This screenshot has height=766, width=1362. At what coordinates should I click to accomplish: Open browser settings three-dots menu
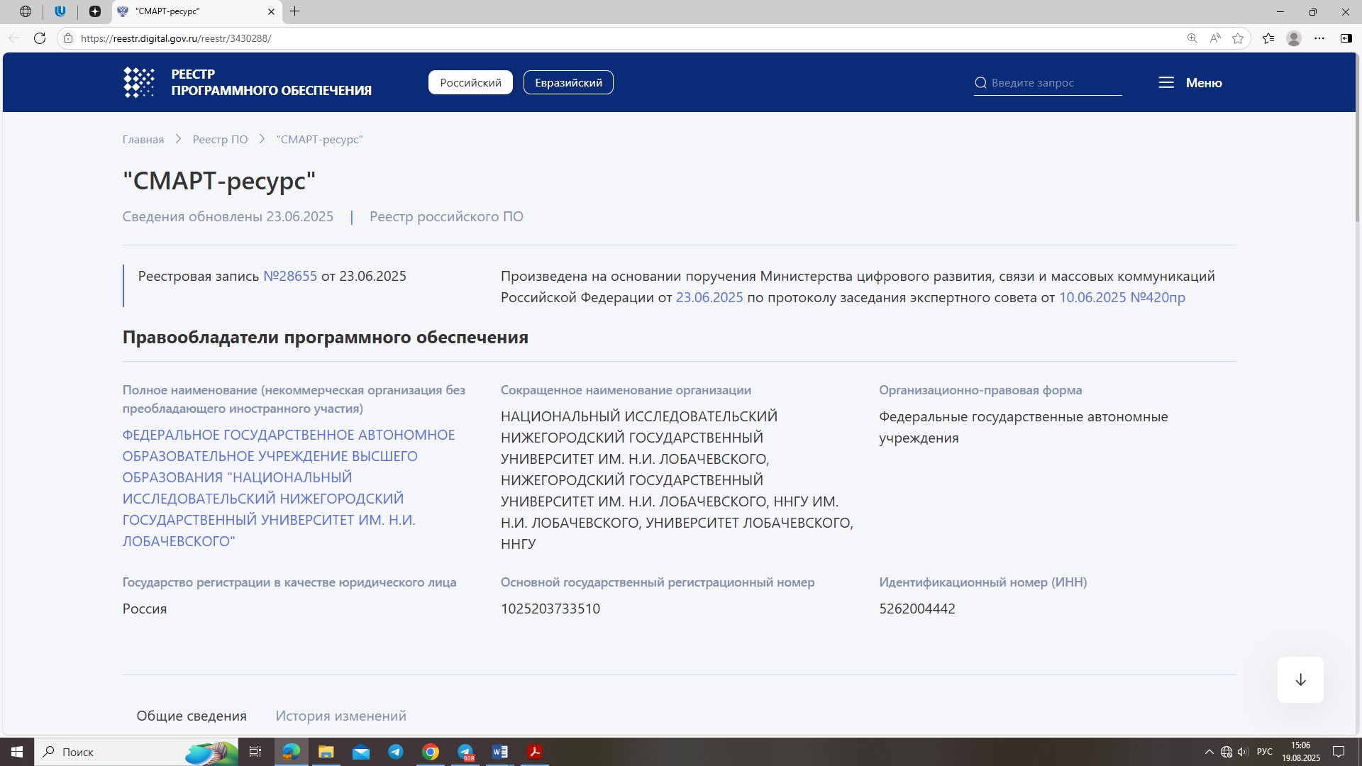1319,38
